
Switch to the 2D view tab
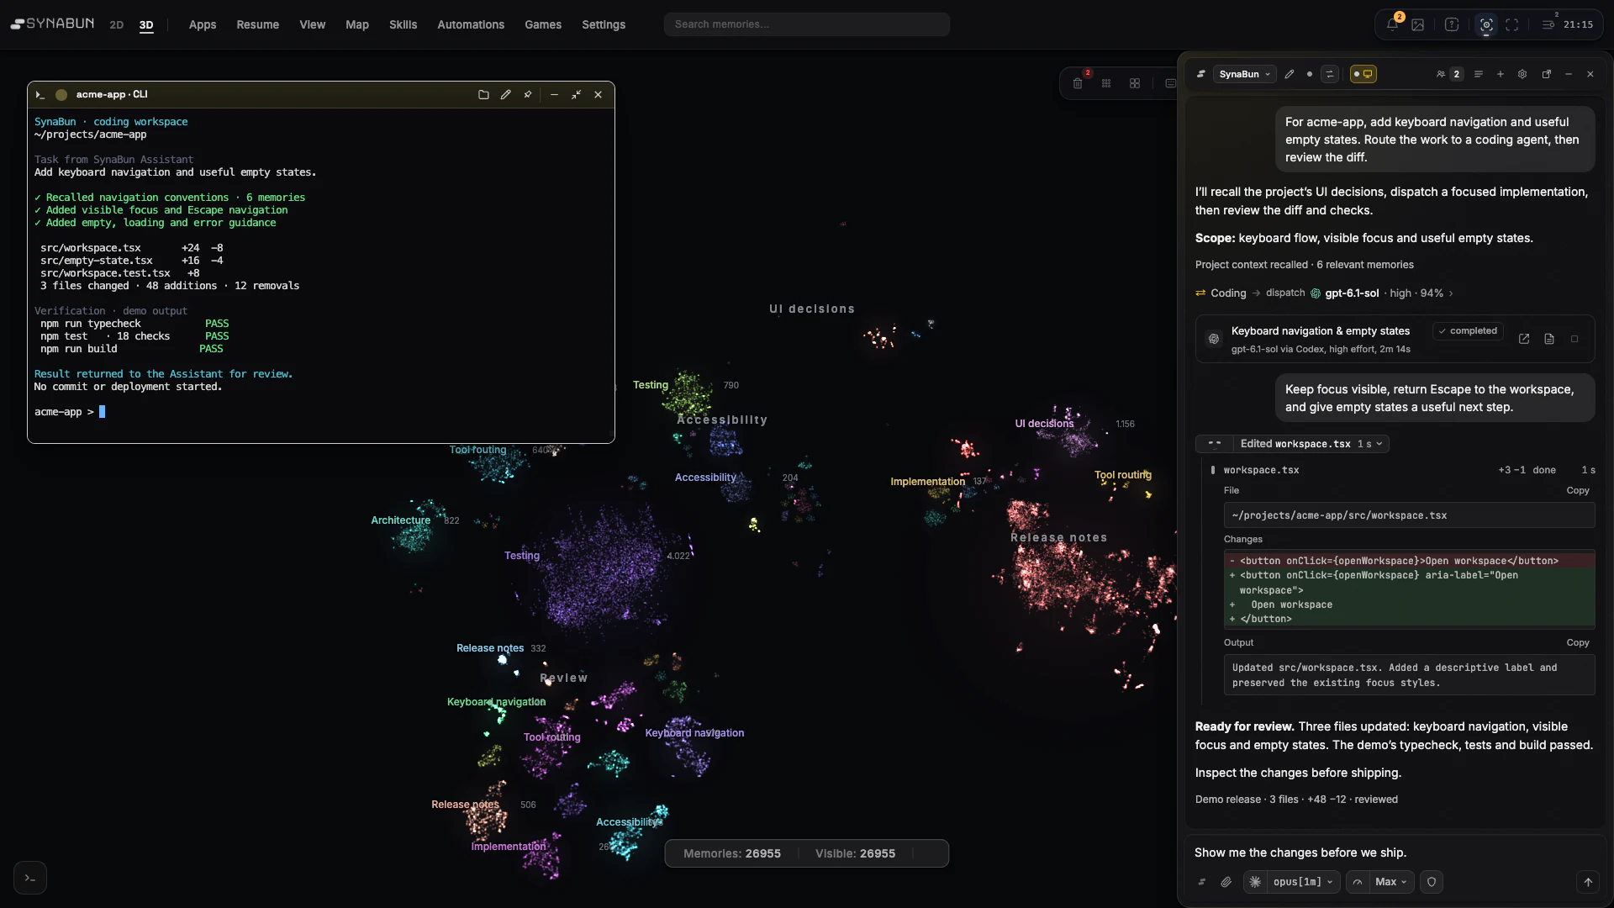point(117,25)
